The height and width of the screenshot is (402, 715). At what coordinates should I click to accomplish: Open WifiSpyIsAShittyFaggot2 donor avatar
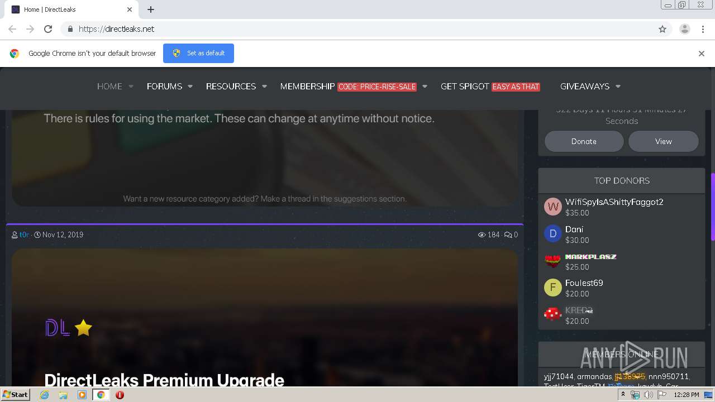click(x=552, y=207)
